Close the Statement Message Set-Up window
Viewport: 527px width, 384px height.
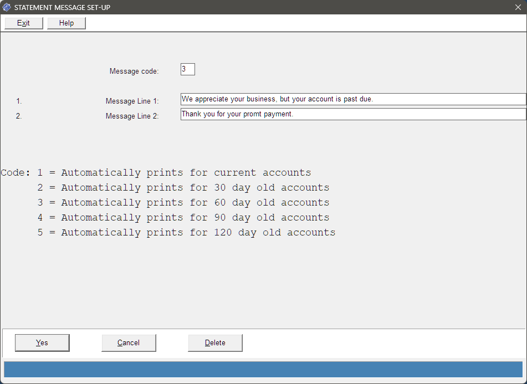(x=518, y=7)
